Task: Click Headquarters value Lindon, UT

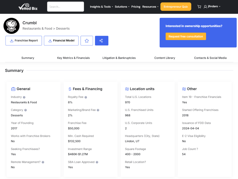Action: pos(132,141)
